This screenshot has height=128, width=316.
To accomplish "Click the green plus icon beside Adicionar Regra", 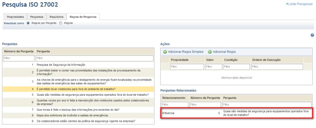I will 210,52.
